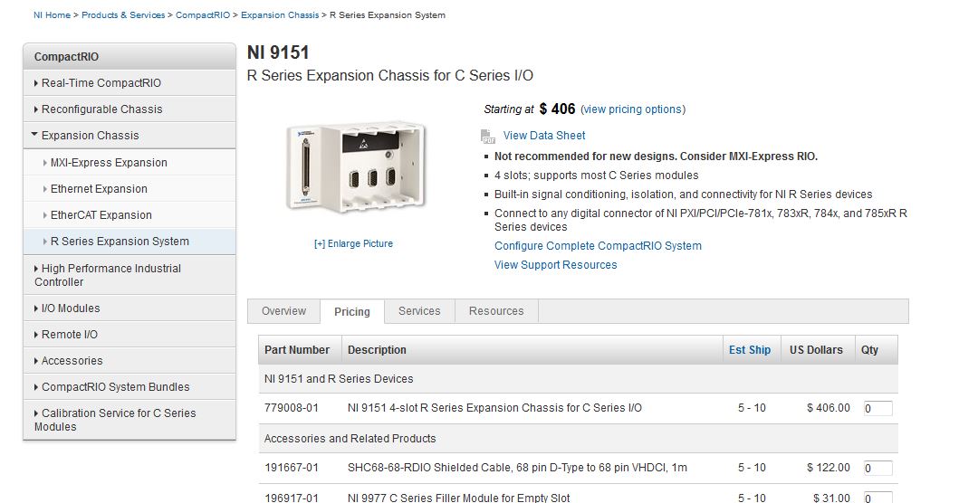Select EtherCAT Expansion in sidebar

tap(101, 215)
